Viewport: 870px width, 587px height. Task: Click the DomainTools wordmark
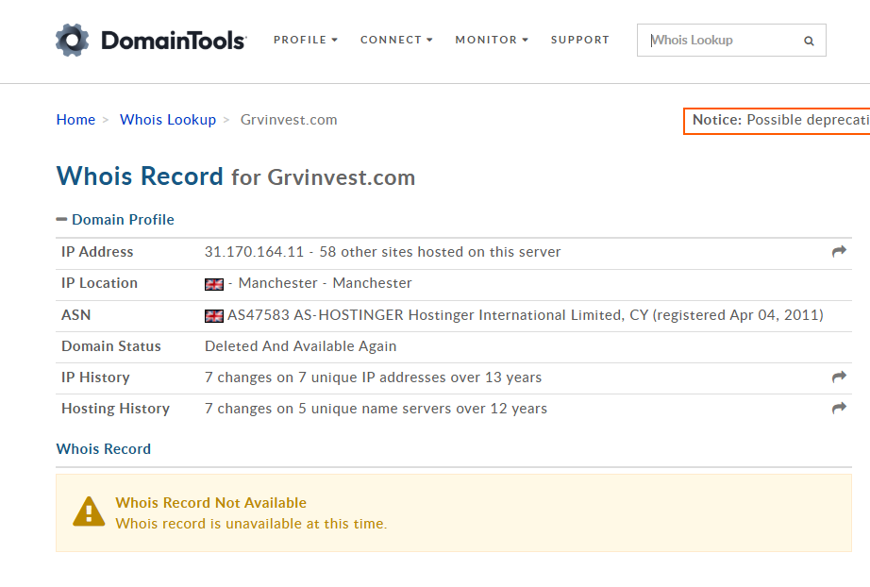click(174, 41)
